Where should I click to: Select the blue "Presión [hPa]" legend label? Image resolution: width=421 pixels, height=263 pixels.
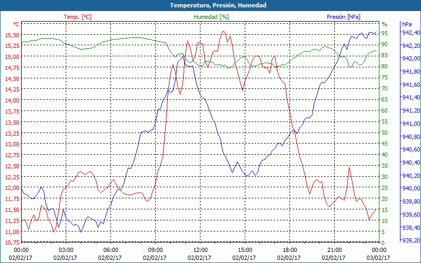point(344,17)
